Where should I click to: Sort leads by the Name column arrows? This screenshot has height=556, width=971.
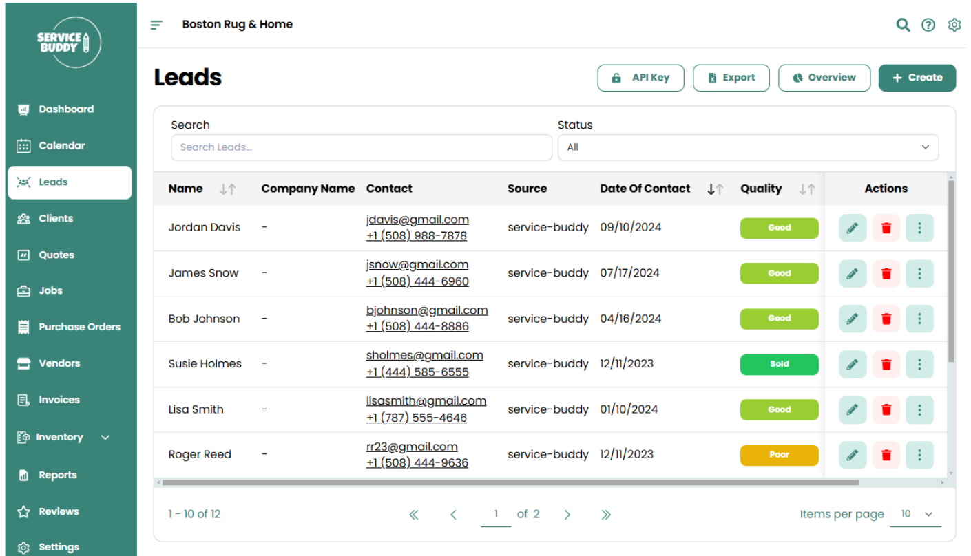pos(228,189)
